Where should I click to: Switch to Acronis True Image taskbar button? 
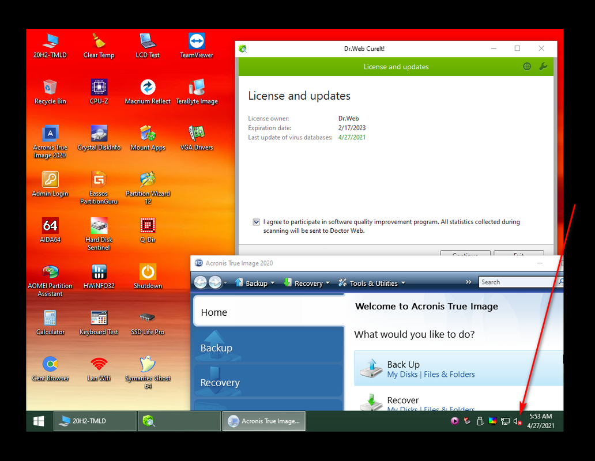tap(263, 421)
